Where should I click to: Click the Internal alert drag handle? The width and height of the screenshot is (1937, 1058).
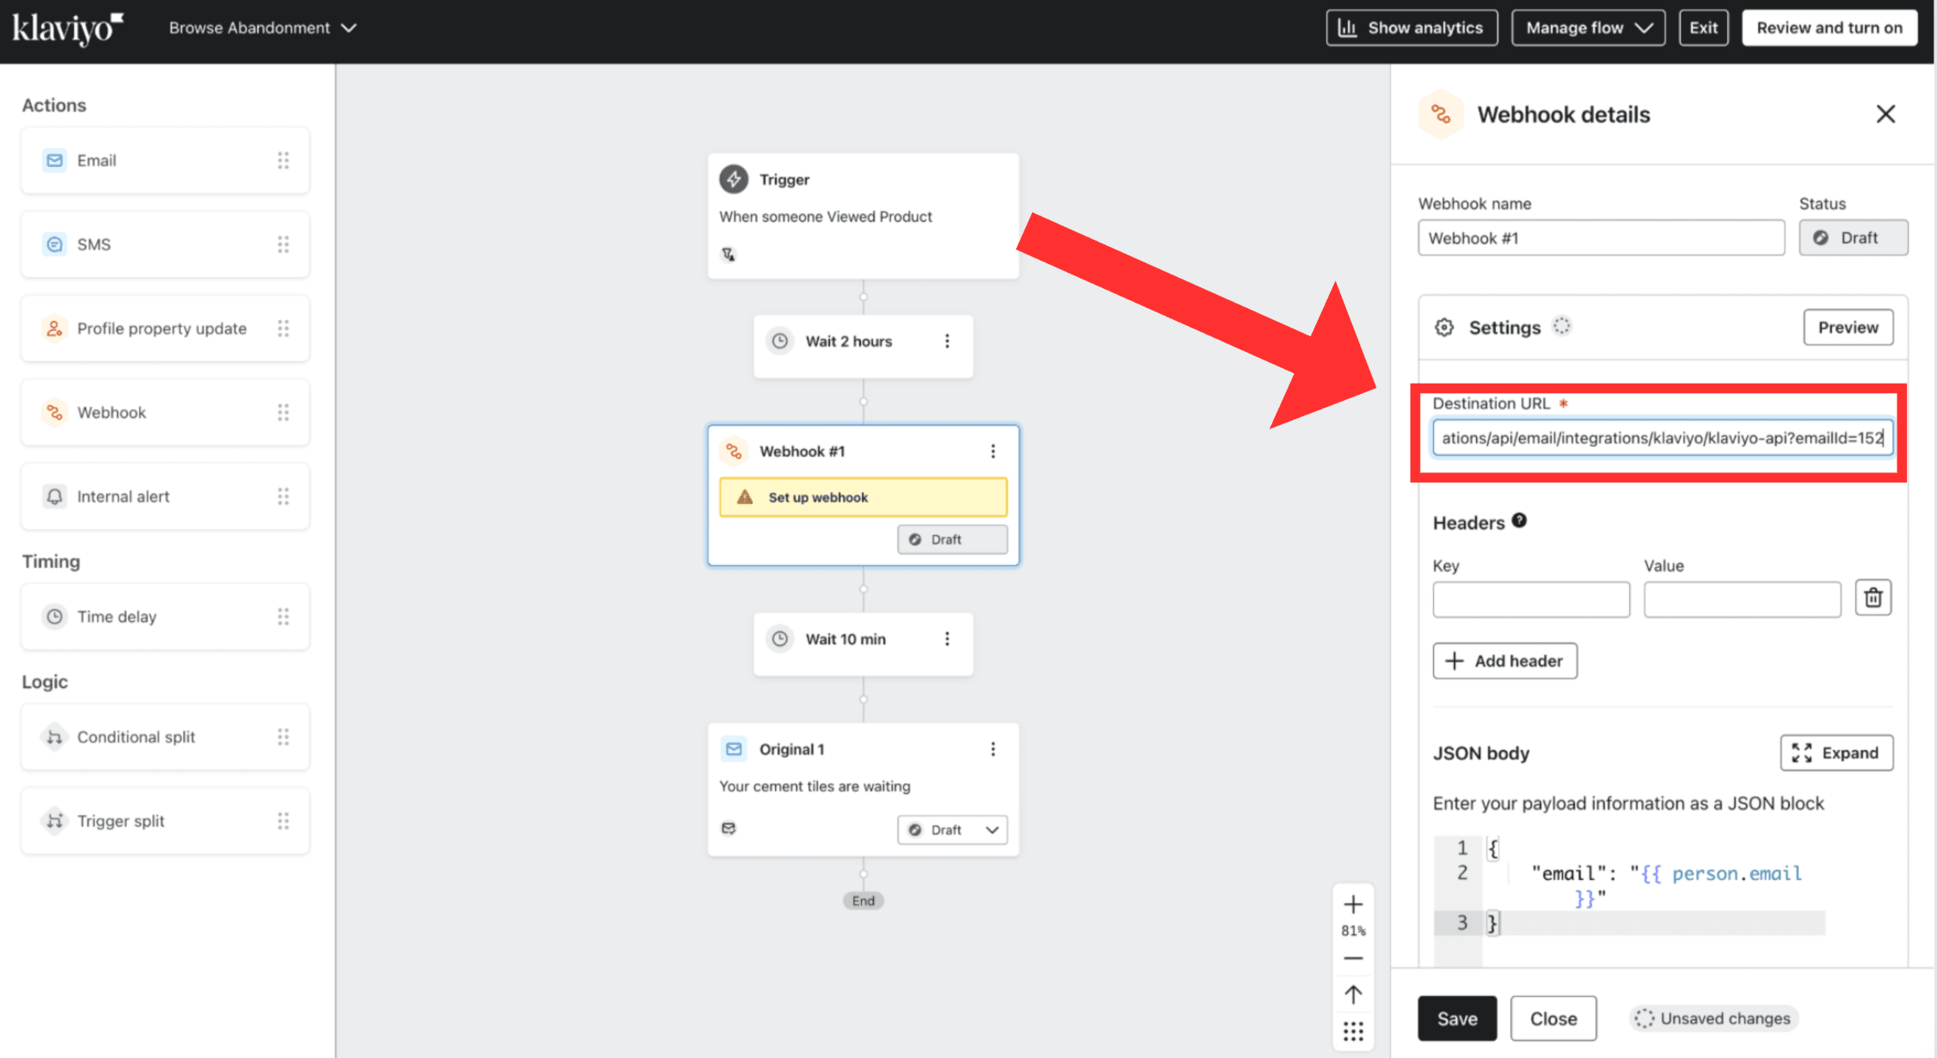click(283, 496)
